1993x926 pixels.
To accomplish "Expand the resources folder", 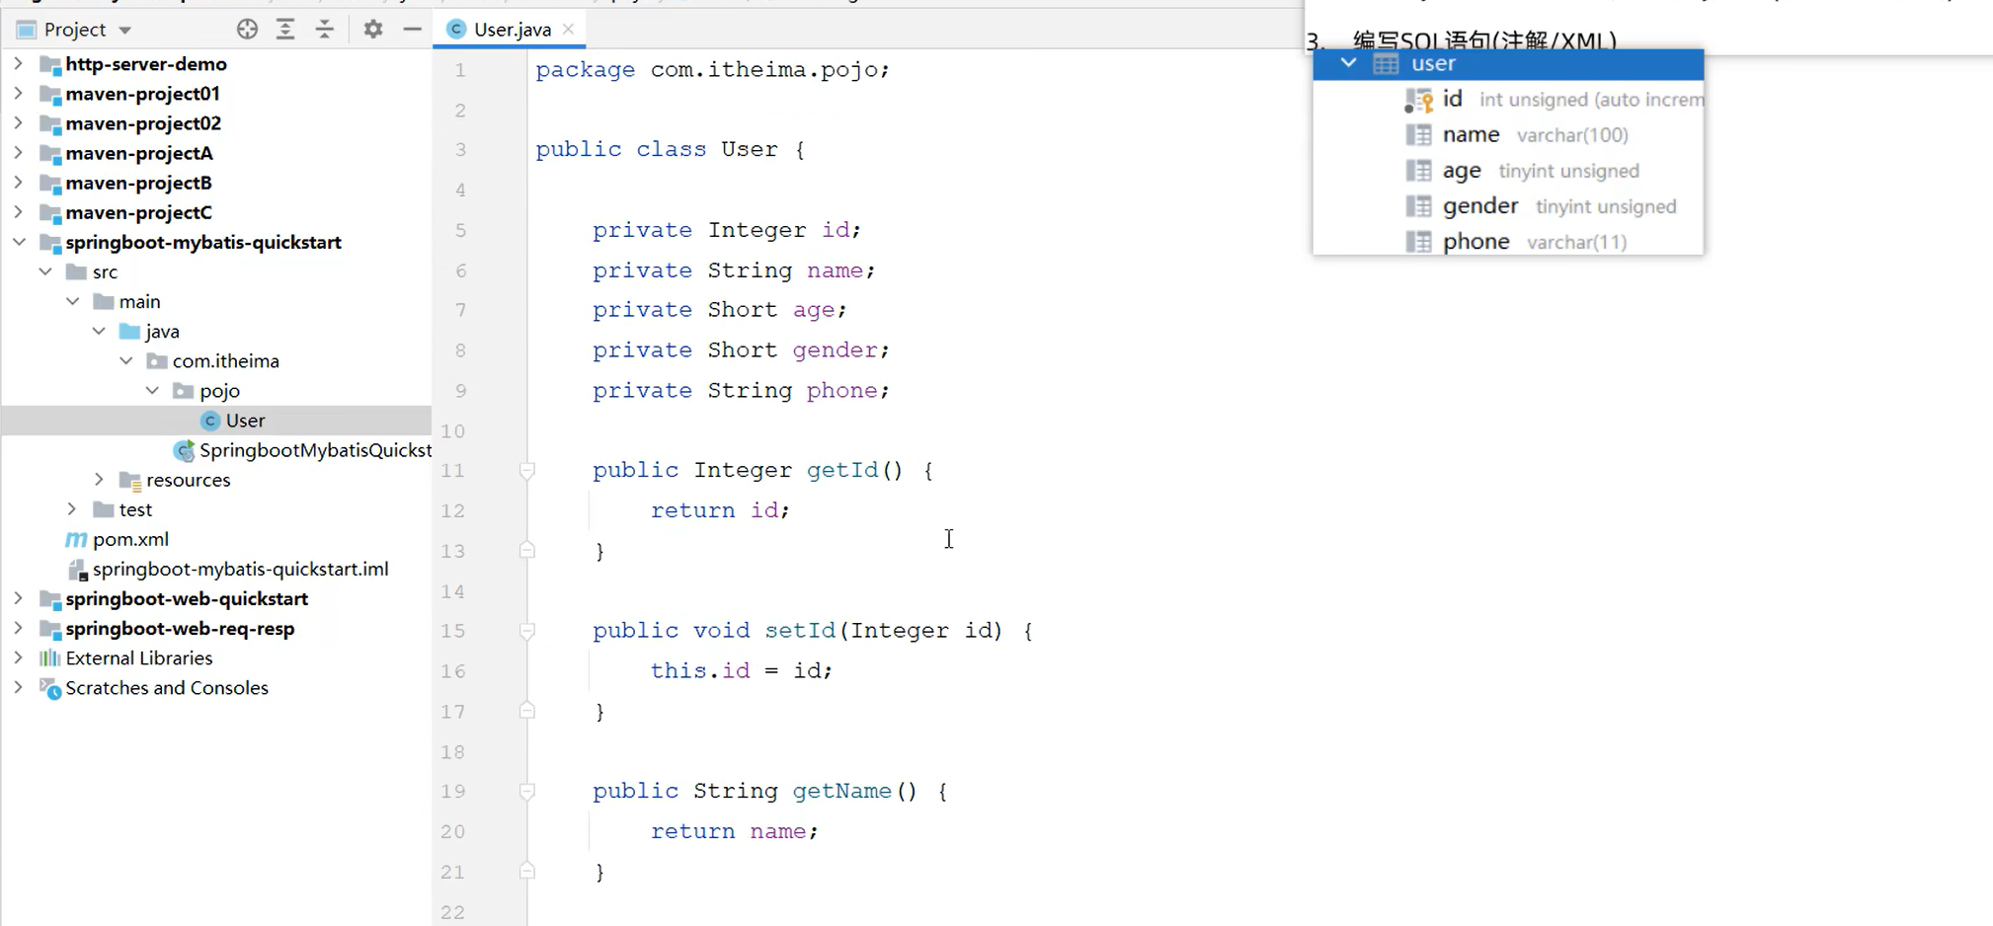I will point(98,480).
